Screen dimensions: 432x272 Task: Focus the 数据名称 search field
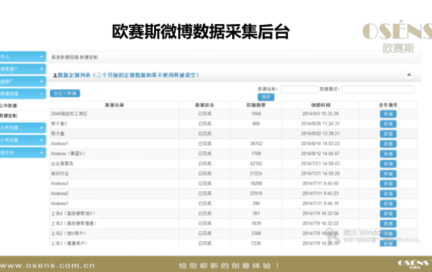click(x=299, y=89)
